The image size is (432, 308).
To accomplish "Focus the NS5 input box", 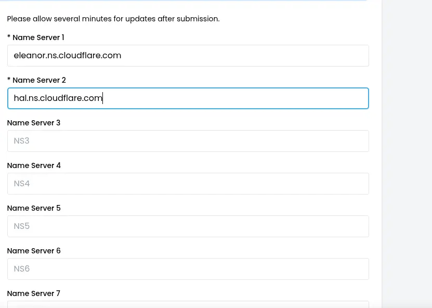I will [x=188, y=226].
